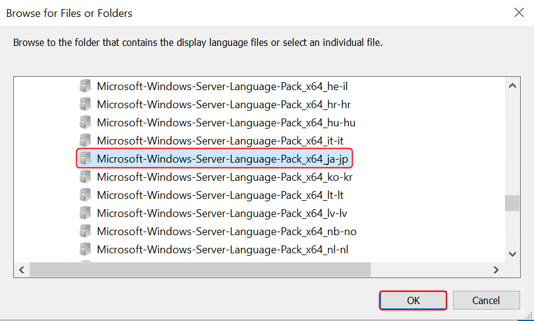Click the cabinet icon beside the ko-kr language pack
The height and width of the screenshot is (321, 534).
85,177
